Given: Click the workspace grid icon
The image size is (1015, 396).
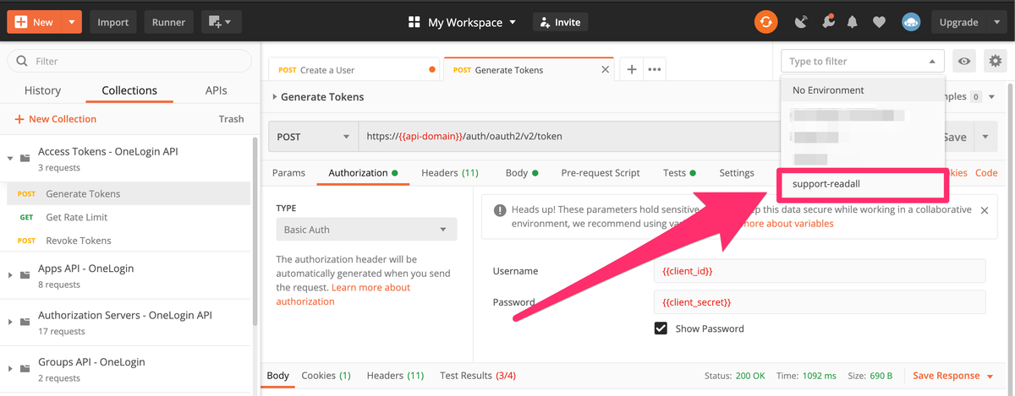Looking at the screenshot, I should click(x=414, y=23).
